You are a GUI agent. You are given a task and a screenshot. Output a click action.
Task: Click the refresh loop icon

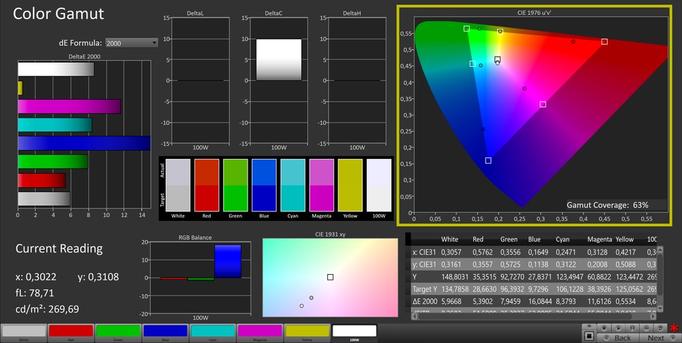pos(660,328)
